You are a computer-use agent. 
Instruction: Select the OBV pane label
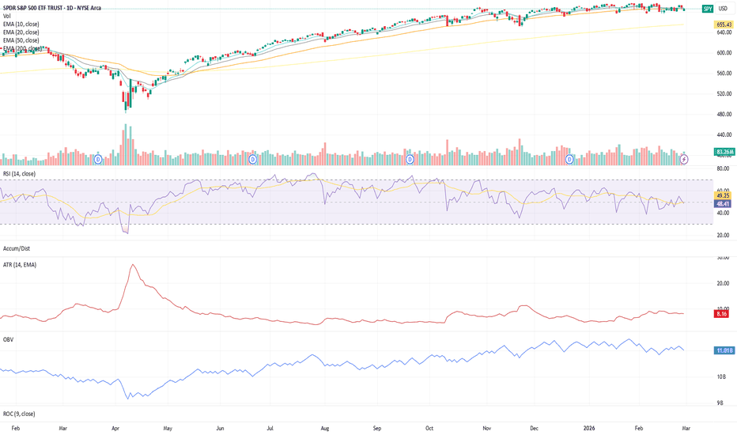[8, 339]
